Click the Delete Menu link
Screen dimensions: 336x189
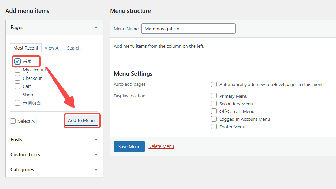tap(161, 146)
